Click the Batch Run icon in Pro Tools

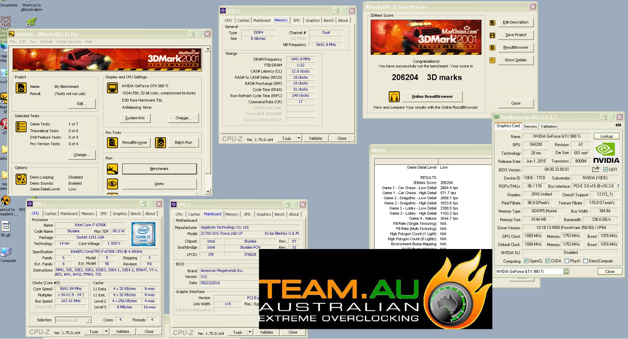pos(161,143)
